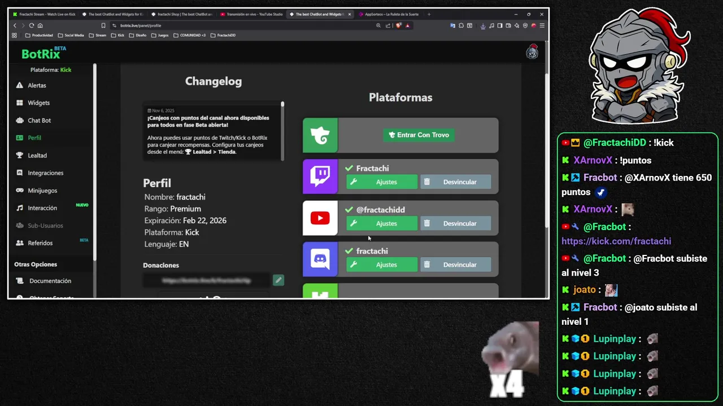Screen dimensions: 723x406
Task: Desvincular the Twitch Fractachi account
Action: coord(455,182)
